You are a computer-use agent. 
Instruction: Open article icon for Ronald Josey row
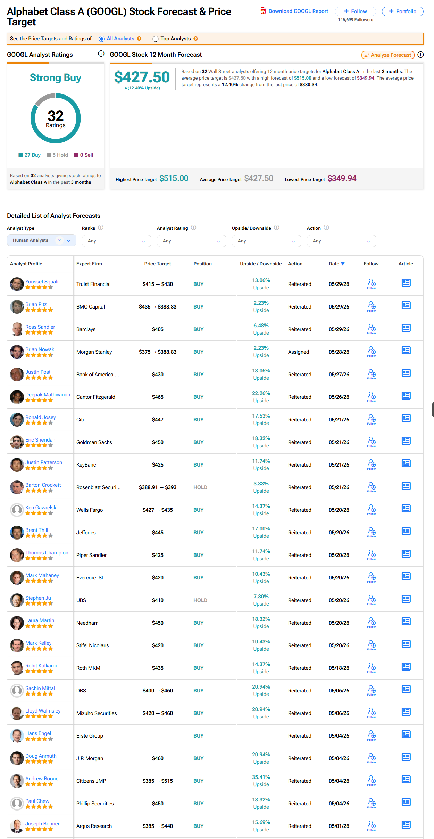(406, 418)
